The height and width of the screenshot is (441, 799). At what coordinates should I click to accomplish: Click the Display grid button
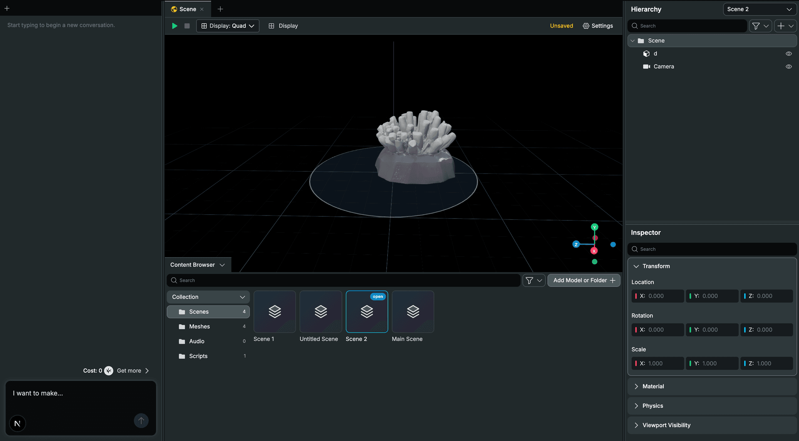pyautogui.click(x=283, y=26)
